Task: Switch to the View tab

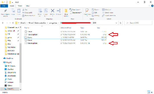Action: coord(28,6)
